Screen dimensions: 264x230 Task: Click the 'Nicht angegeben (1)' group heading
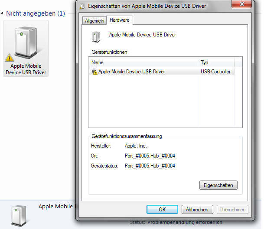(x=35, y=13)
